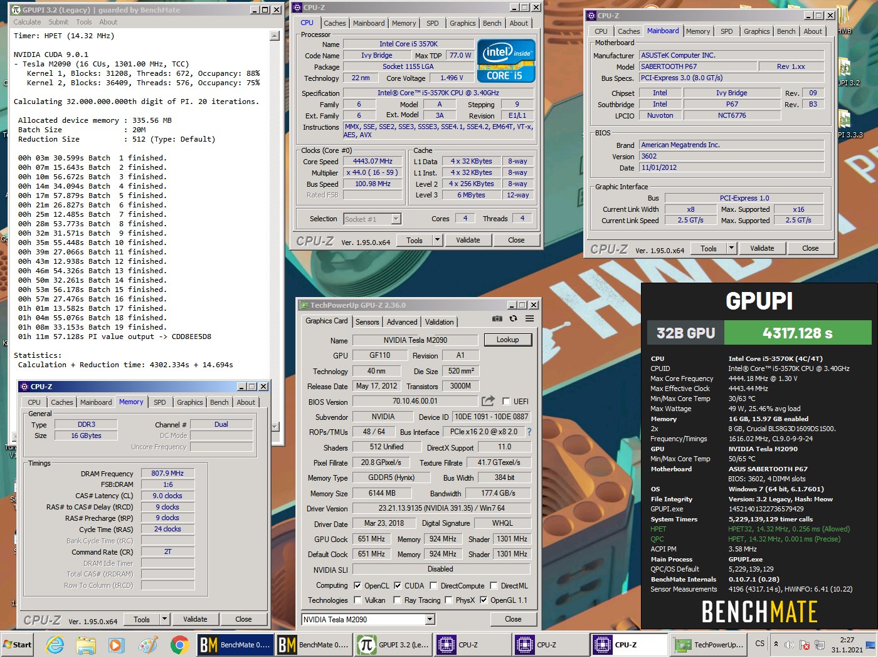The image size is (878, 658).
Task: Switch to TechPowerUp GPU-Z taskbar button
Action: click(709, 644)
